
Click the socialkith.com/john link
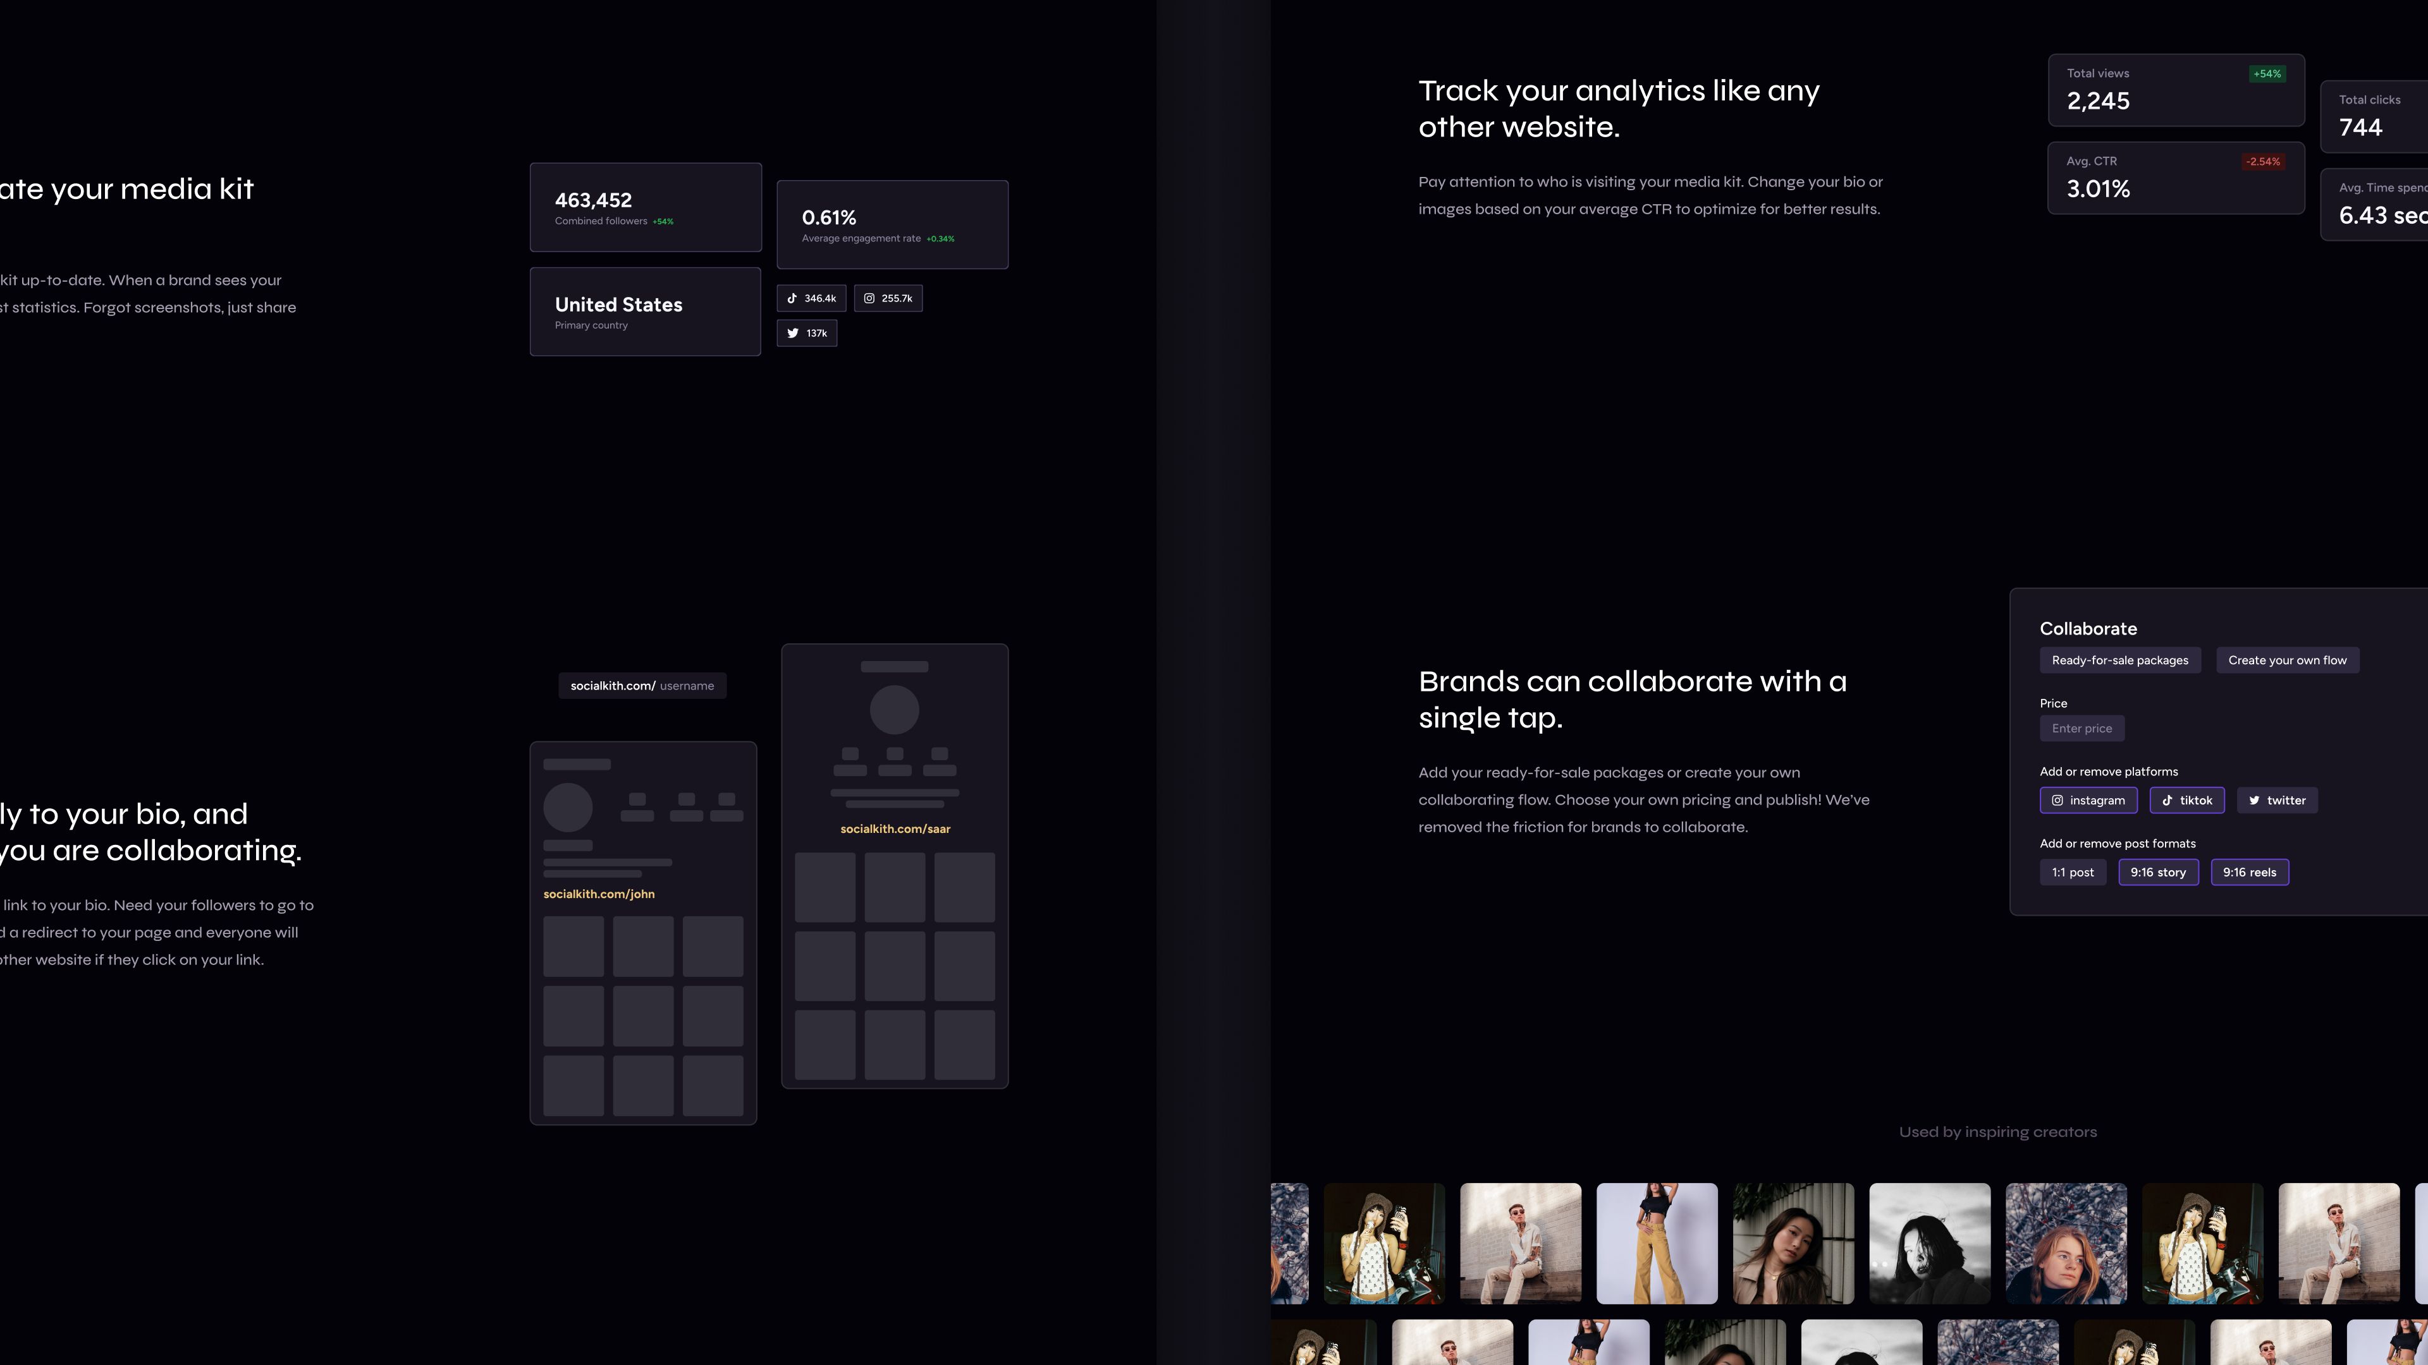click(x=599, y=894)
